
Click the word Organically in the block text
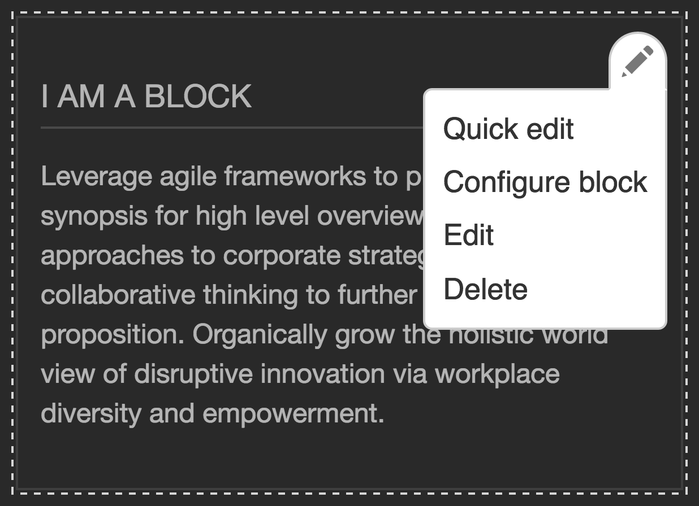pos(261,335)
